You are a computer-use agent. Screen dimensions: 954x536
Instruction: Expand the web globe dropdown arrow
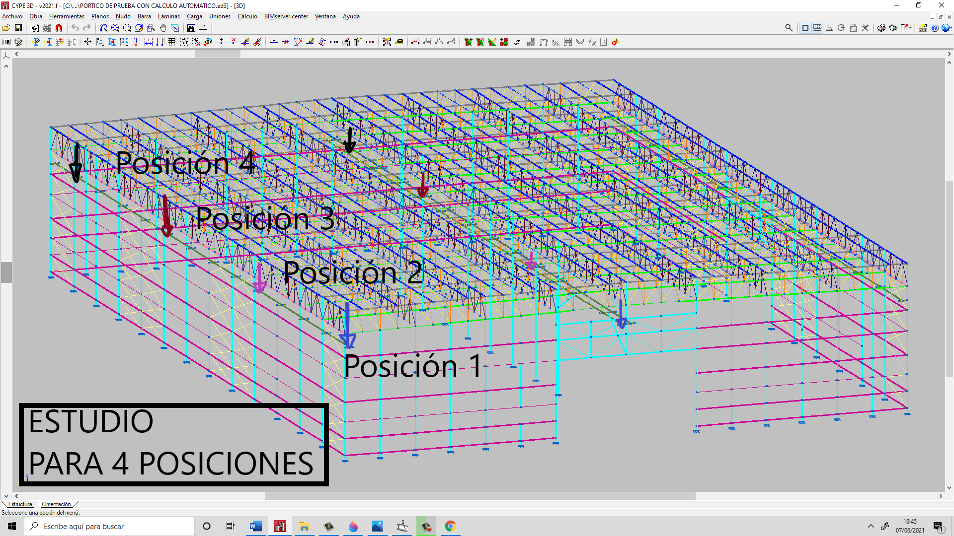pos(951,28)
